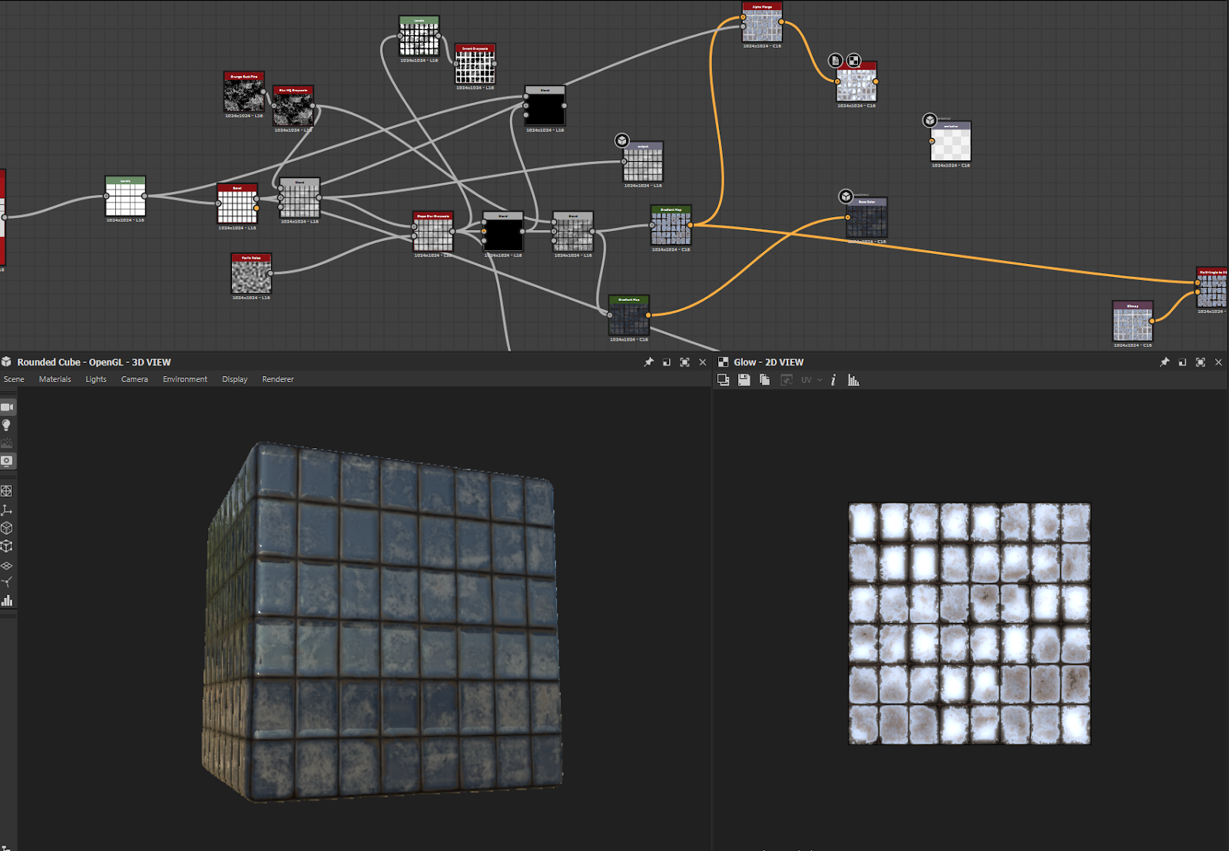The height and width of the screenshot is (851, 1229).
Task: Select the Perlin Noise node
Action: (x=251, y=274)
